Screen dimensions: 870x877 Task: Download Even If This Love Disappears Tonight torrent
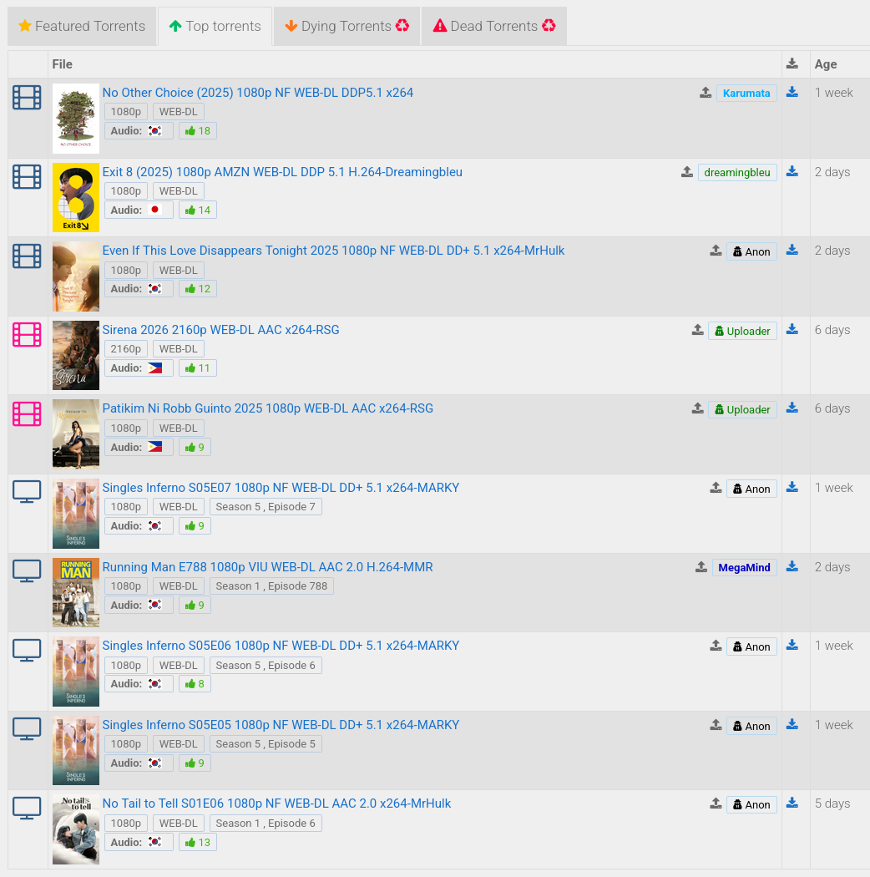[x=792, y=250]
